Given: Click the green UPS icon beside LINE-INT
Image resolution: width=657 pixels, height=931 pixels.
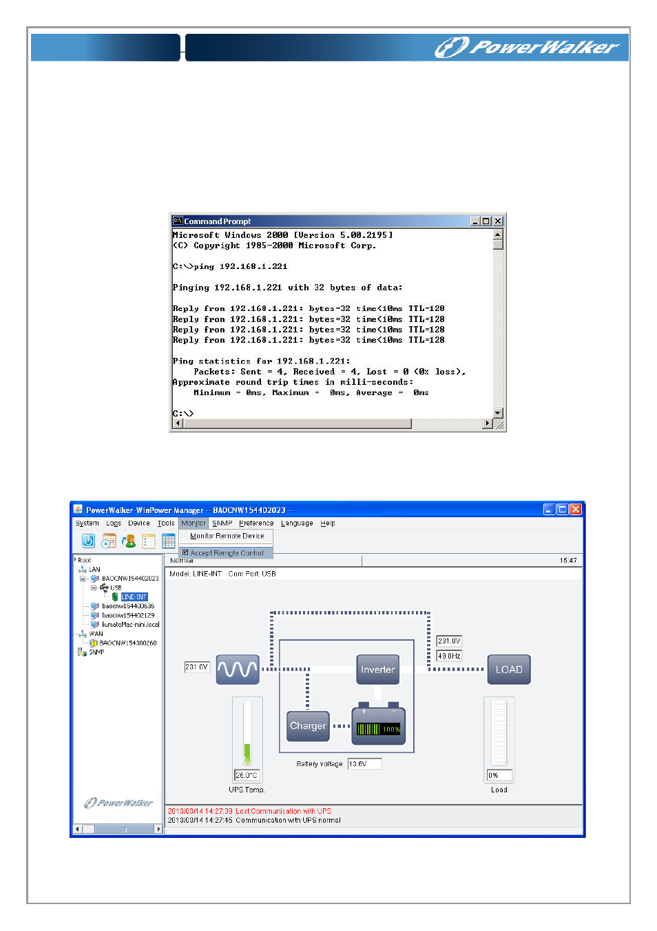Looking at the screenshot, I should 115,597.
